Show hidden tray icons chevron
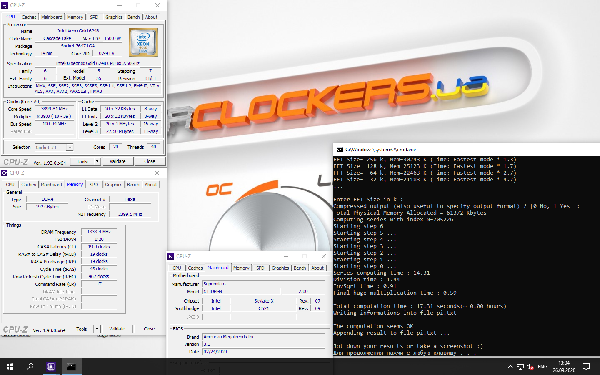 tap(510, 367)
